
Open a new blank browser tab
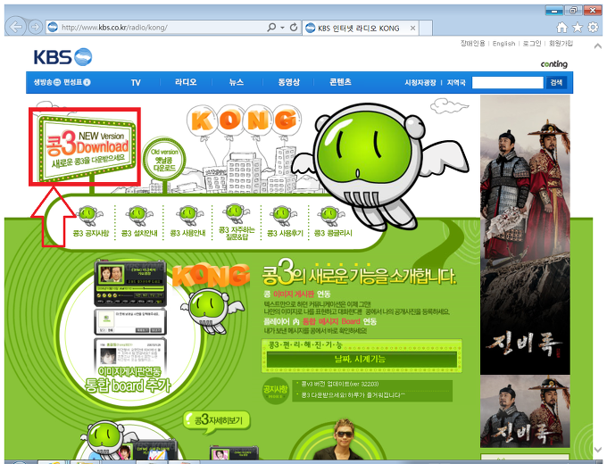coord(426,28)
